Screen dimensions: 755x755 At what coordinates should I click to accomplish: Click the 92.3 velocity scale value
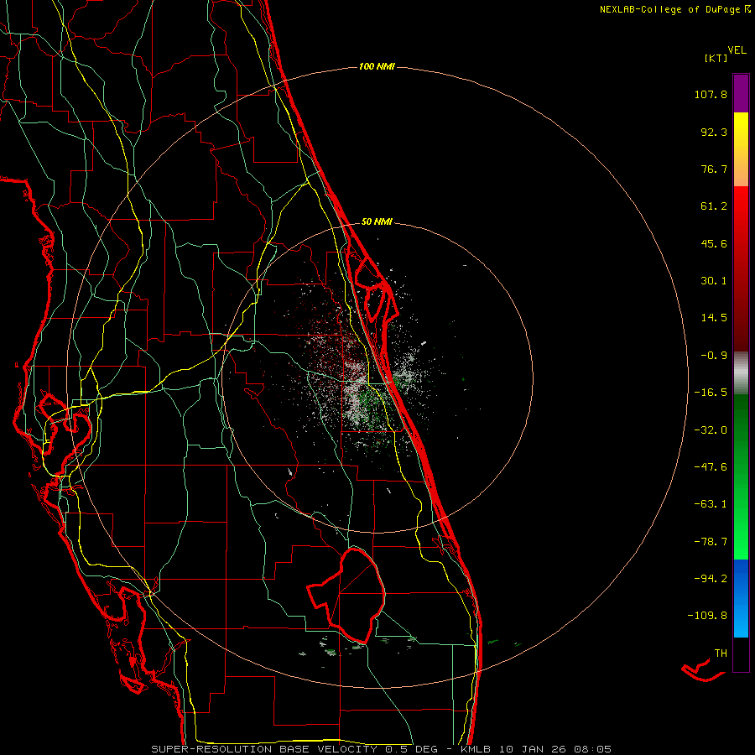pos(714,132)
